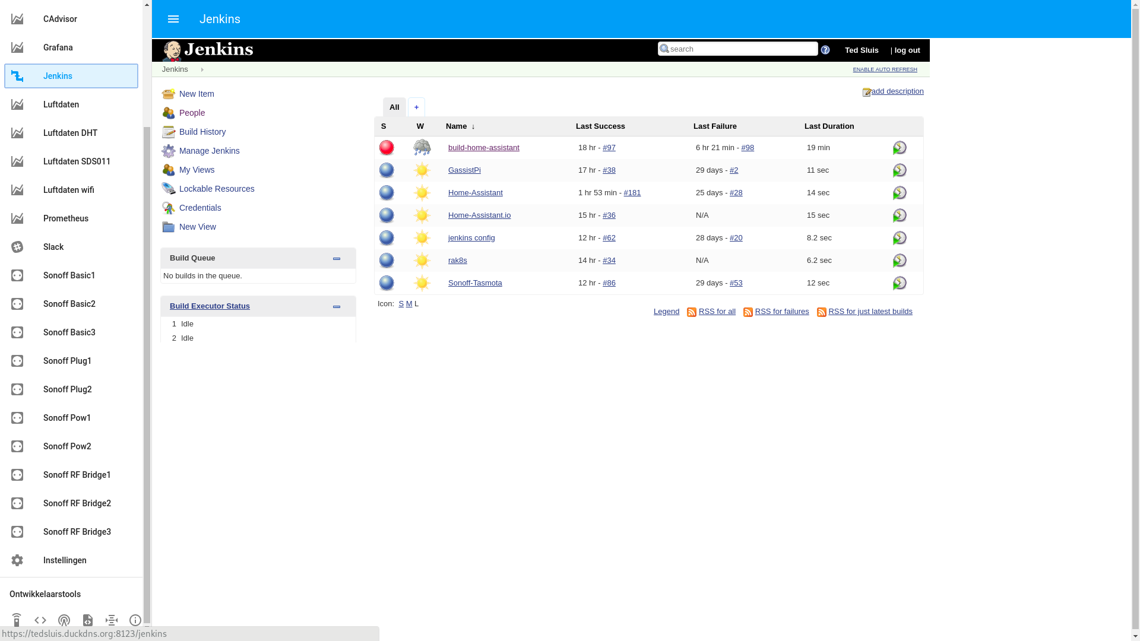Screen dimensions: 1140x641
Task: Enable auto refresh
Action: [885, 69]
